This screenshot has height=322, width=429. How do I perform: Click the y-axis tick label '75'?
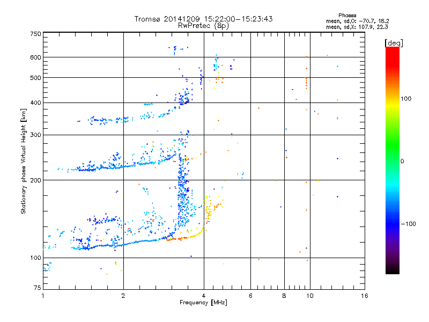pos(37,288)
